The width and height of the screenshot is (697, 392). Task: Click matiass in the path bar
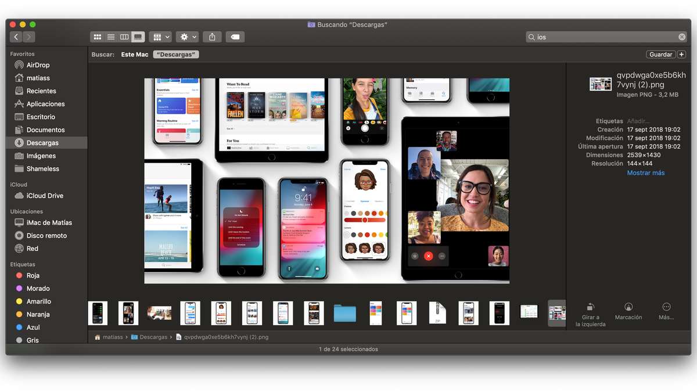(x=109, y=337)
